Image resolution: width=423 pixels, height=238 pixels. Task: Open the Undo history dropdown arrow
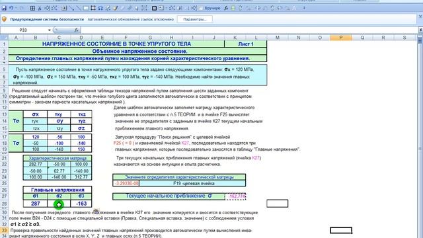point(16,8)
